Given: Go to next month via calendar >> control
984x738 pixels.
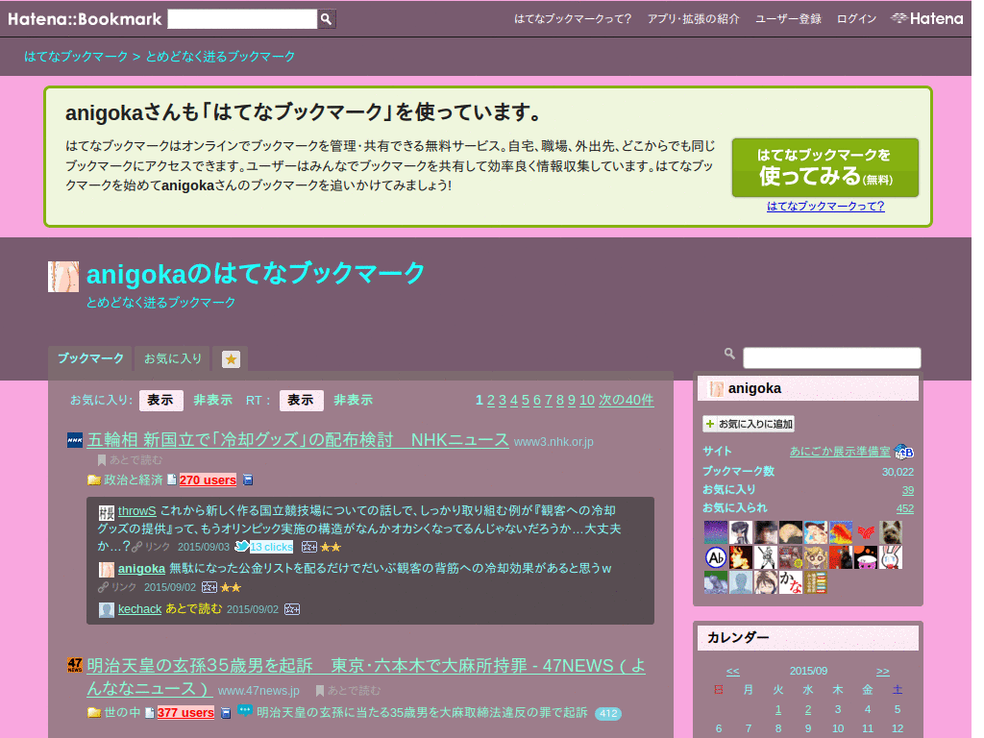Looking at the screenshot, I should point(883,671).
